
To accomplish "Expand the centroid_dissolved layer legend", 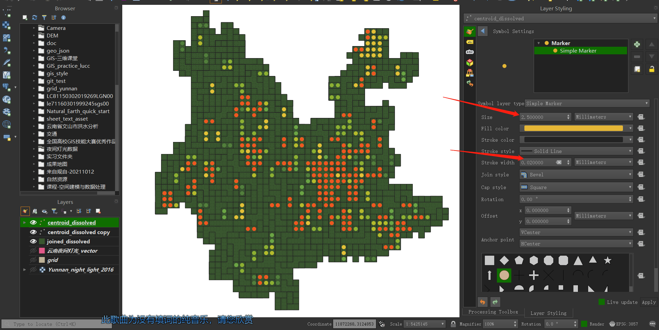I will (24, 223).
